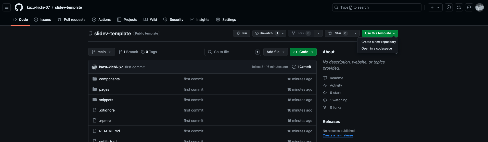Image resolution: width=488 pixels, height=142 pixels.
Task: Open the Projects tab
Action: 127,20
